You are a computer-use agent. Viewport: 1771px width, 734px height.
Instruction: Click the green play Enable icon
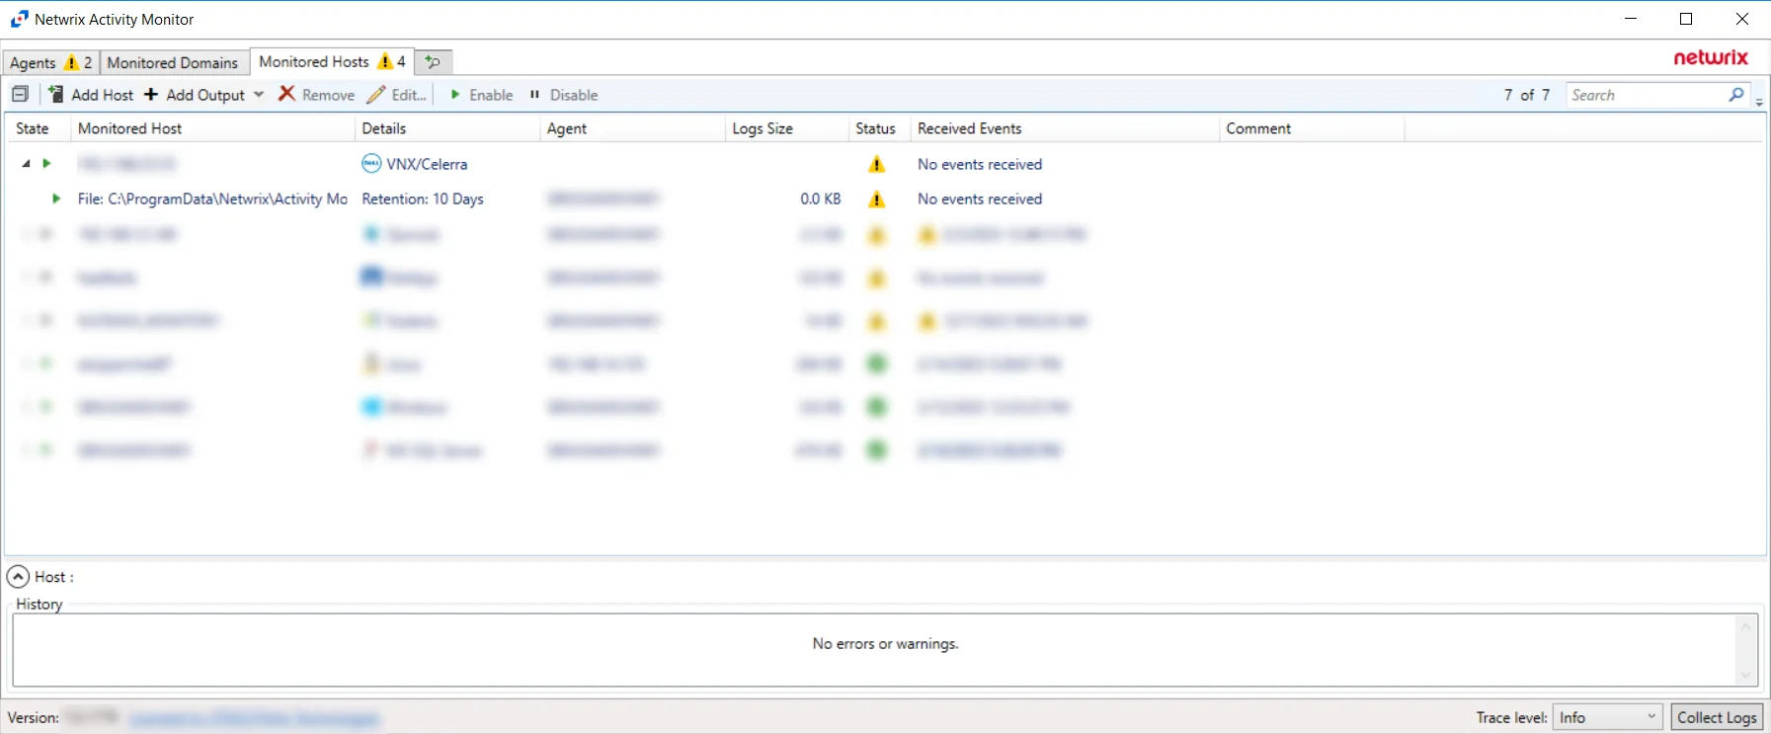pyautogui.click(x=455, y=95)
